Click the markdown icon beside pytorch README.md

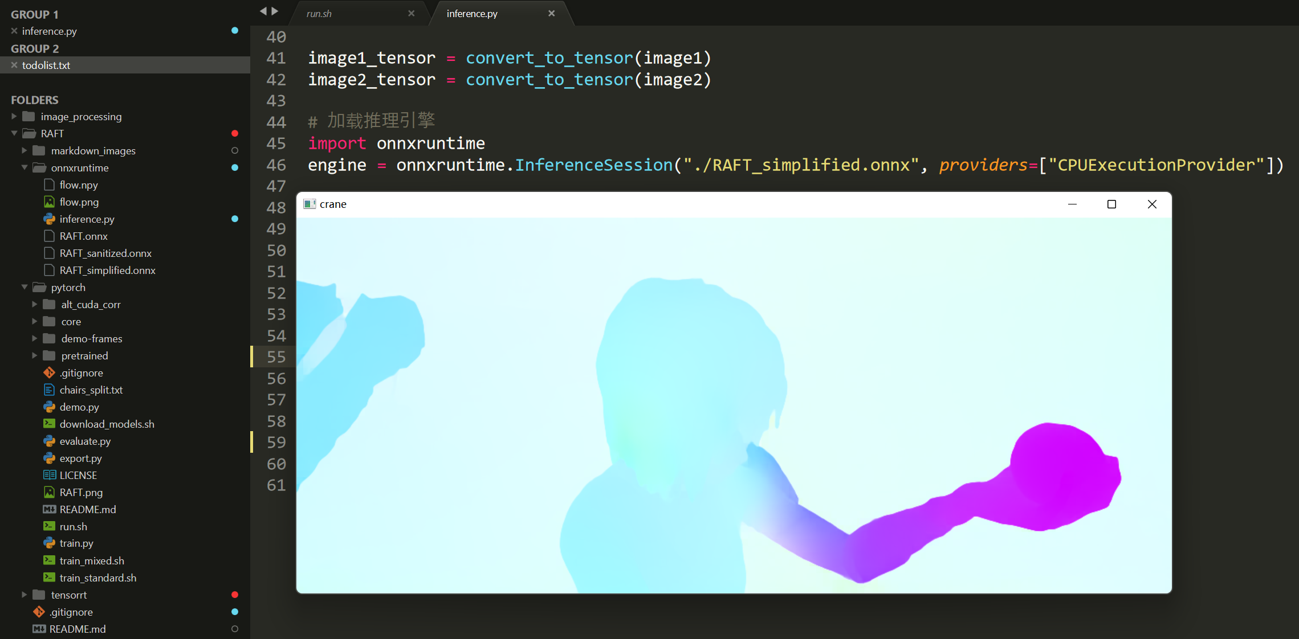click(x=49, y=509)
